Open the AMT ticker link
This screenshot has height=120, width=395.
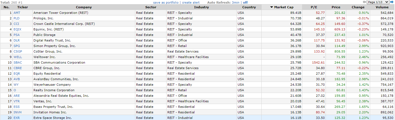pyautogui.click(x=17, y=13)
